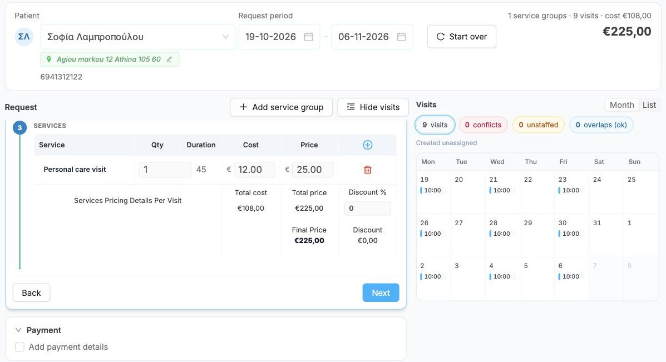Delete the Personal care visit row

point(368,170)
